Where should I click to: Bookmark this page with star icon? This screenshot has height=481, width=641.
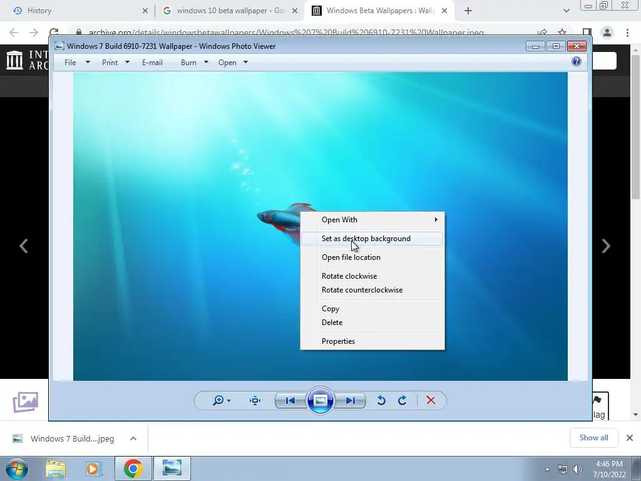[x=562, y=33]
